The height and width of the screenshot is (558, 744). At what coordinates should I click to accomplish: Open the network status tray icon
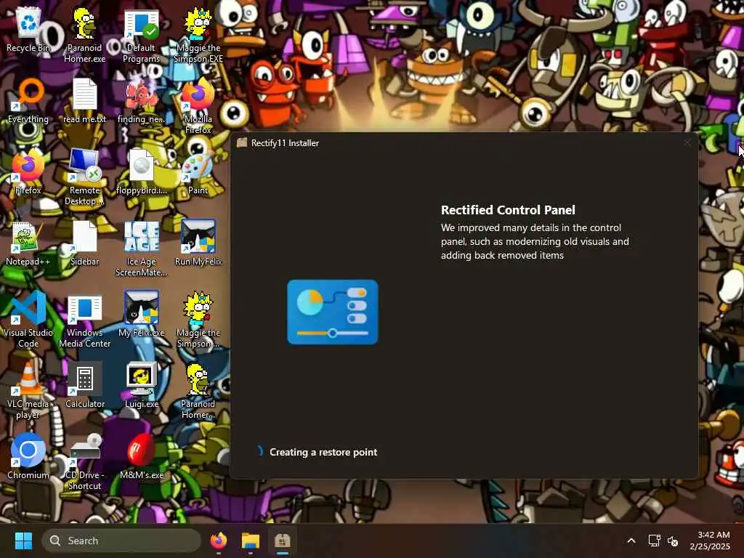[654, 541]
